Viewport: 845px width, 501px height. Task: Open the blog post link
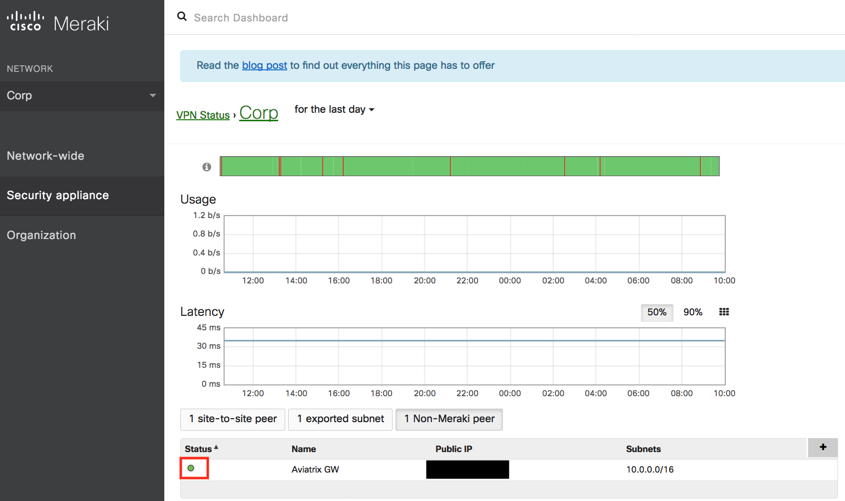click(x=264, y=65)
